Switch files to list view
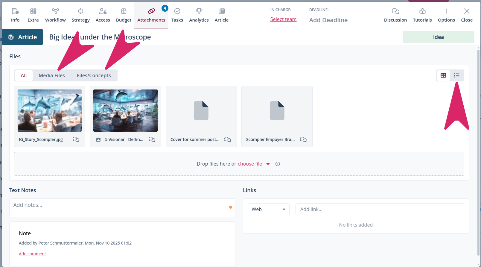The width and height of the screenshot is (481, 267). click(457, 75)
